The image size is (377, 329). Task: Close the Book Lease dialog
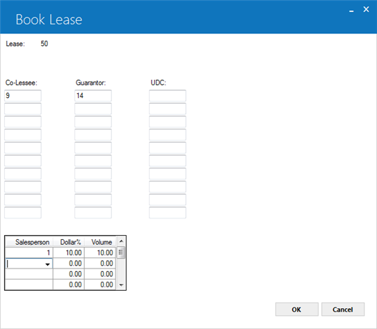366,9
